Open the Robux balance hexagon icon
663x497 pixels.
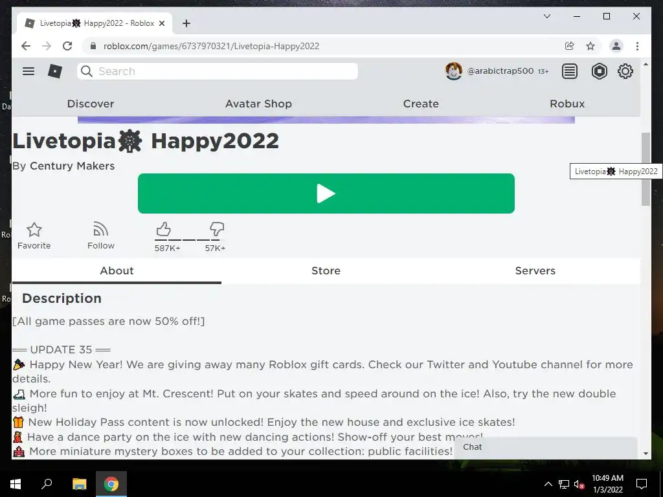[599, 71]
